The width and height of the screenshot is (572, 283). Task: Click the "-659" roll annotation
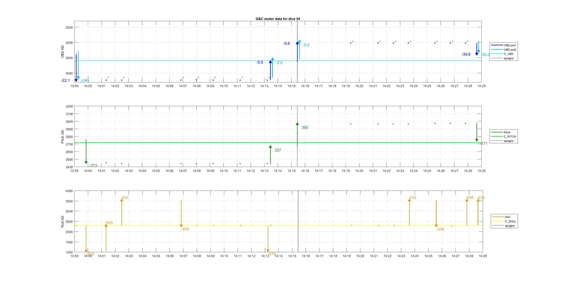(x=440, y=229)
